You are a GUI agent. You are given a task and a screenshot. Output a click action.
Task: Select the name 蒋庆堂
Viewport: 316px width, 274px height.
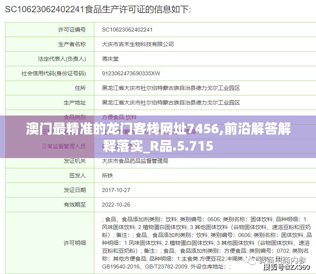pos(110,59)
